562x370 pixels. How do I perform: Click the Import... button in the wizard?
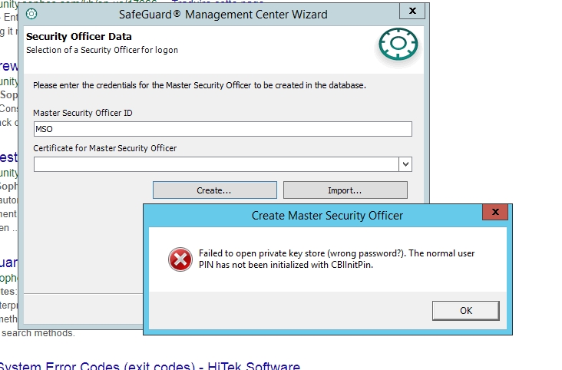[345, 190]
